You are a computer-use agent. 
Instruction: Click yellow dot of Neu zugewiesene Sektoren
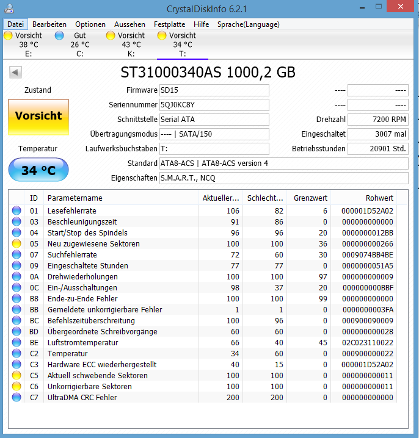pos(16,243)
